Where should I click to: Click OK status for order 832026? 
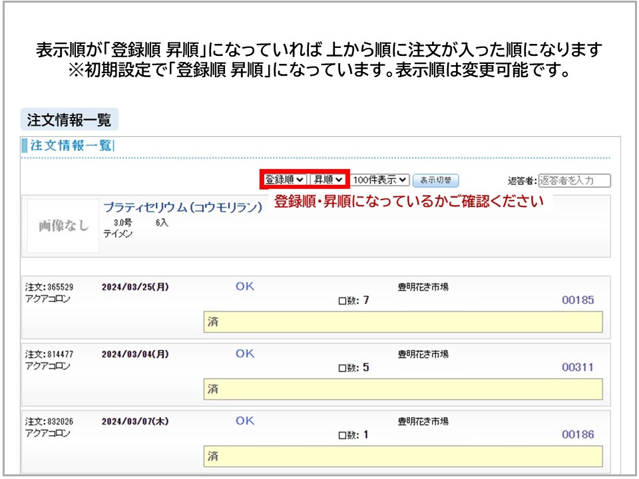pos(245,420)
